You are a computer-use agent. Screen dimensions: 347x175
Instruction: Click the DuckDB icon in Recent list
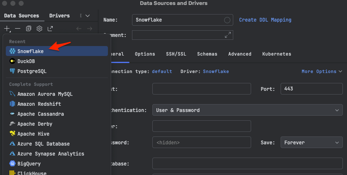(x=12, y=61)
